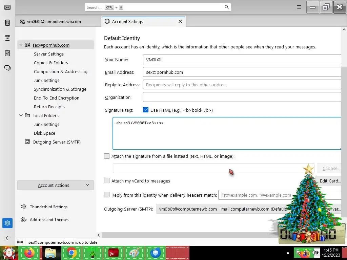The image size is (347, 260).
Task: Open the Chat space icon
Action: click(7, 68)
